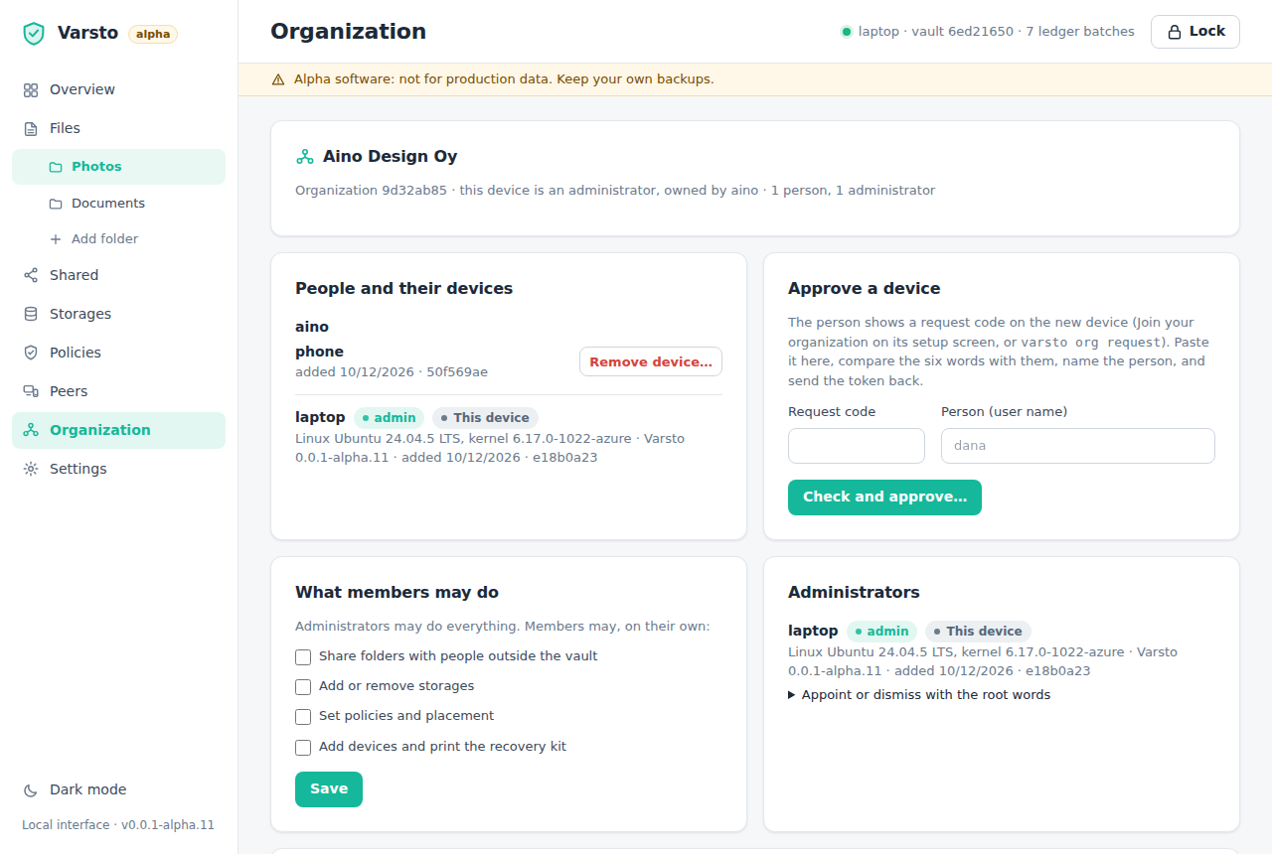1272x854 pixels.
Task: Click the Storages database icon
Action: click(31, 314)
